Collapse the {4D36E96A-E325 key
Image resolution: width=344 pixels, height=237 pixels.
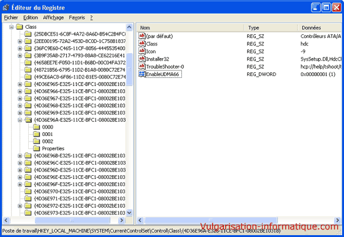[x=20, y=120]
